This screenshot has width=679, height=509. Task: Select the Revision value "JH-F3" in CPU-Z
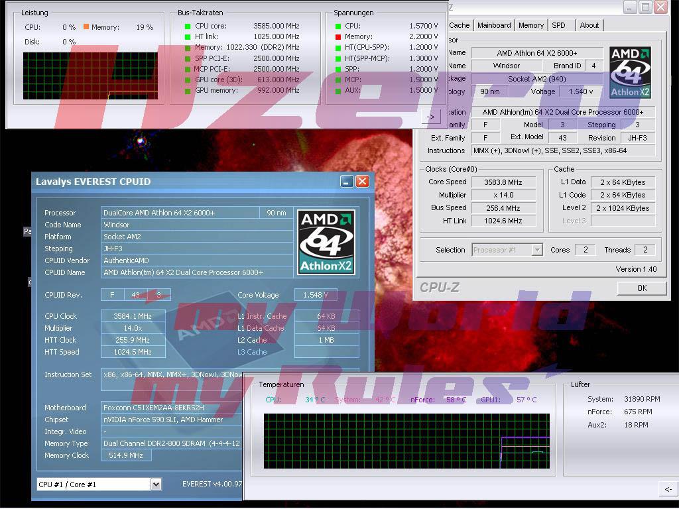[638, 138]
